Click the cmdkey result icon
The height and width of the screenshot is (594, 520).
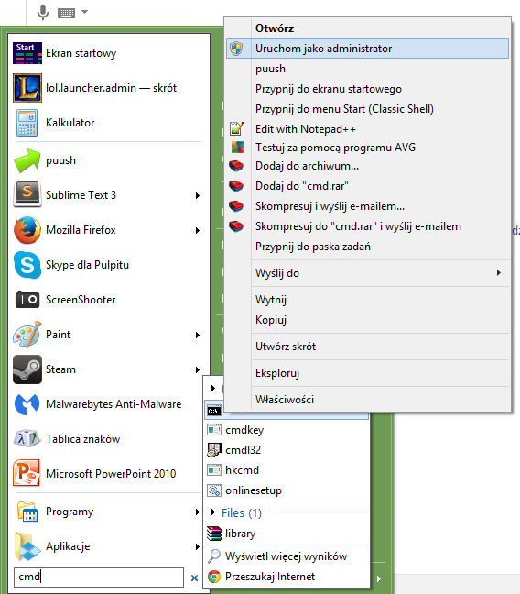pyautogui.click(x=214, y=430)
